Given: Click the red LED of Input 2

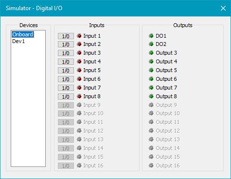Looking at the screenshot, I should click(79, 44).
